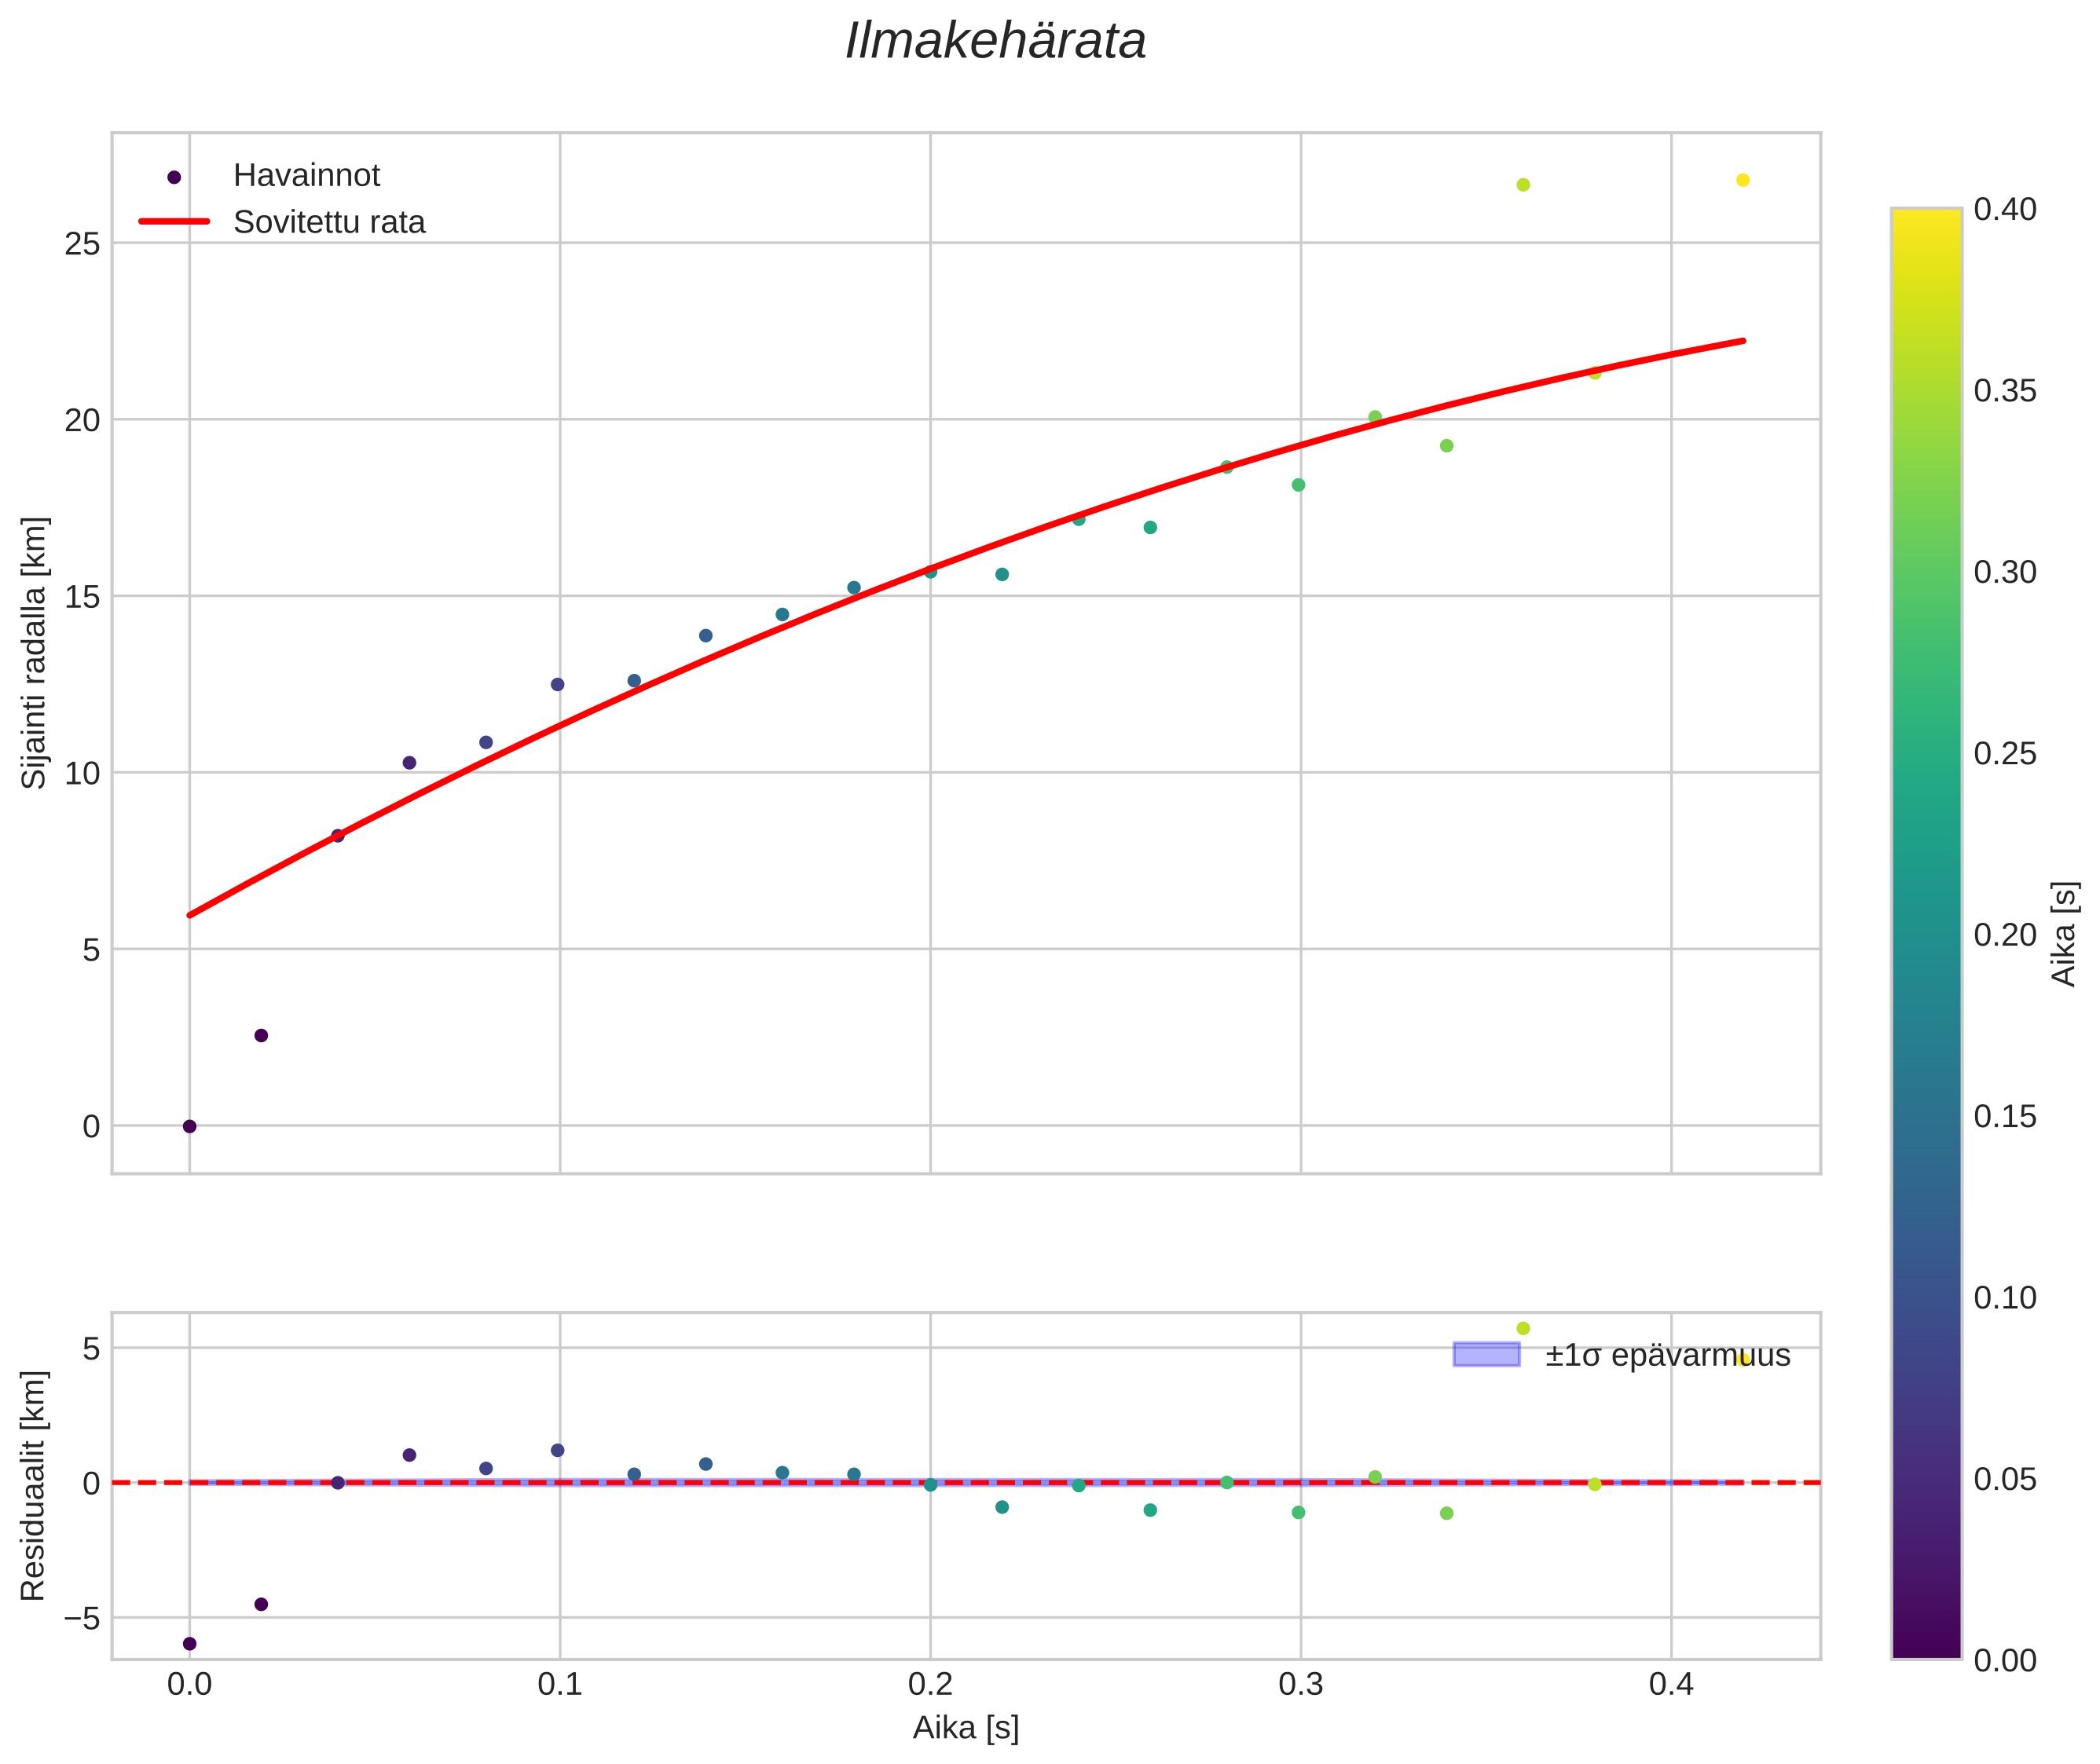This screenshot has height=1764, width=2100.
Task: Click the topmost yellow outlier point at right
Action: 1742,180
